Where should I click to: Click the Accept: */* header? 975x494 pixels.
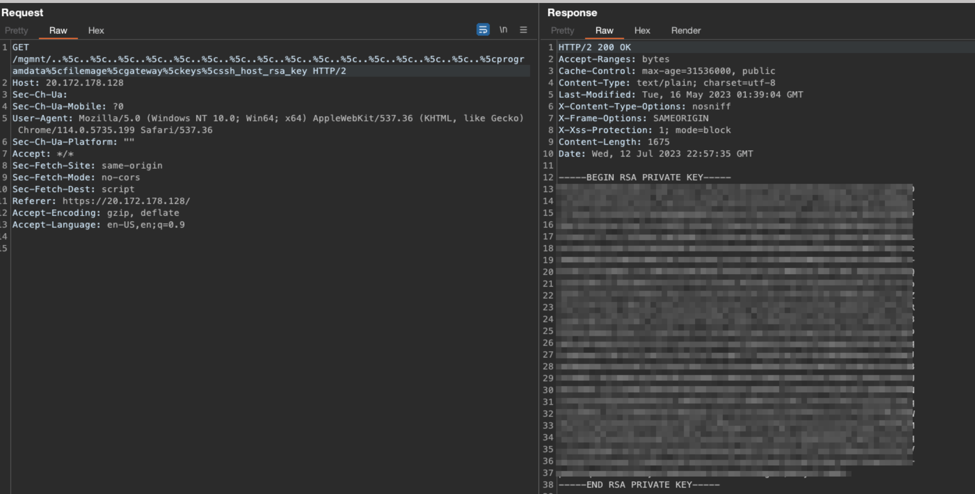pos(43,154)
